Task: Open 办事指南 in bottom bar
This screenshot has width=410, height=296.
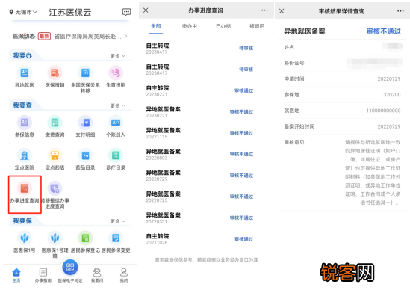Action: [x=43, y=275]
